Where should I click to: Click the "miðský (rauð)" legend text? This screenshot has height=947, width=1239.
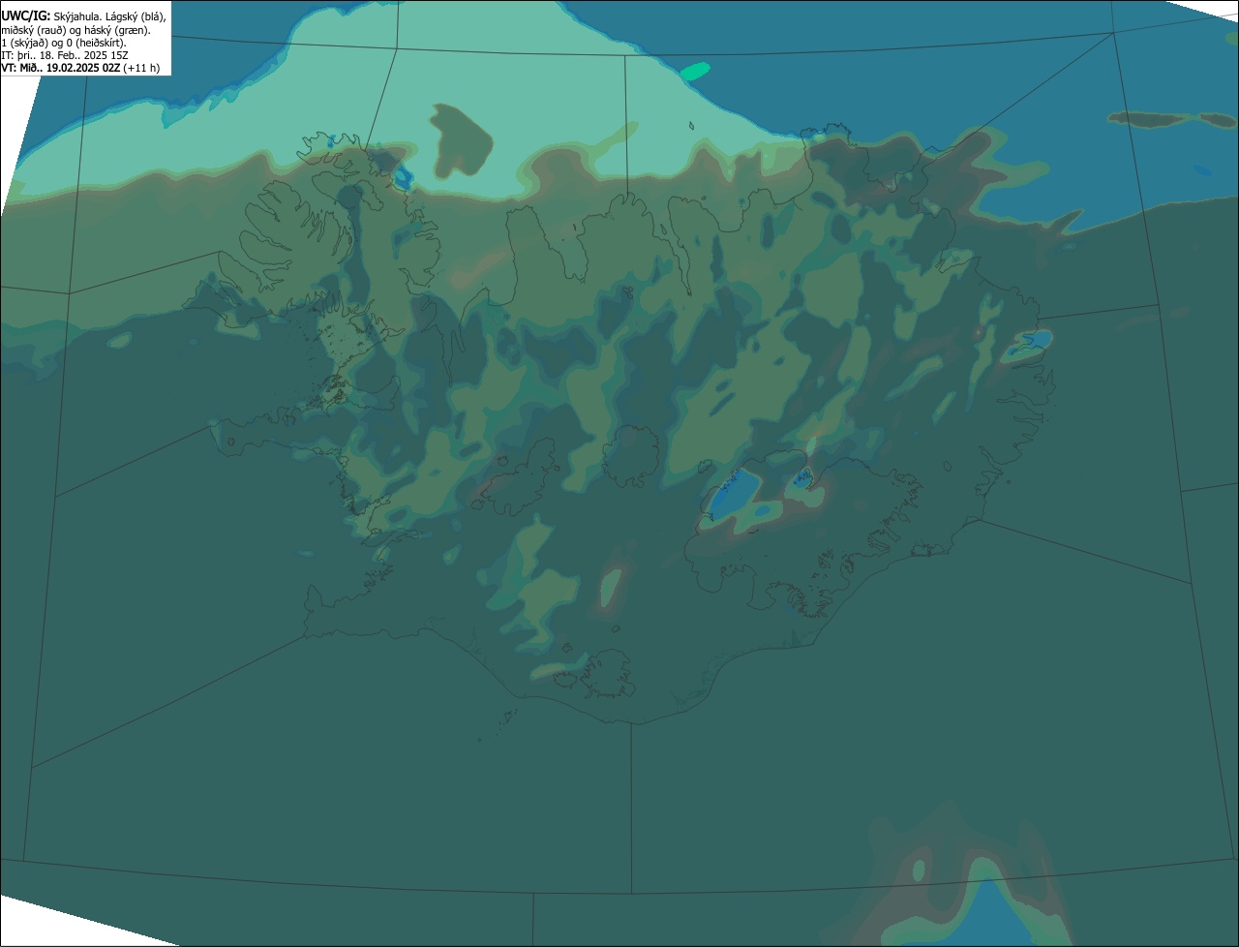(x=34, y=31)
